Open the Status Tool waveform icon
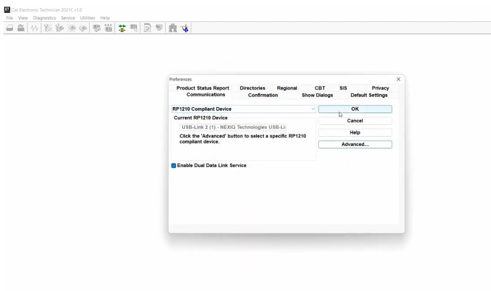 (x=34, y=28)
